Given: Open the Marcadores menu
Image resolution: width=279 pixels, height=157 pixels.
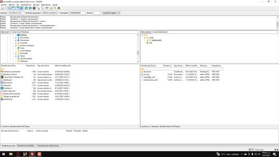Looking at the screenshot, I should click(46, 5).
